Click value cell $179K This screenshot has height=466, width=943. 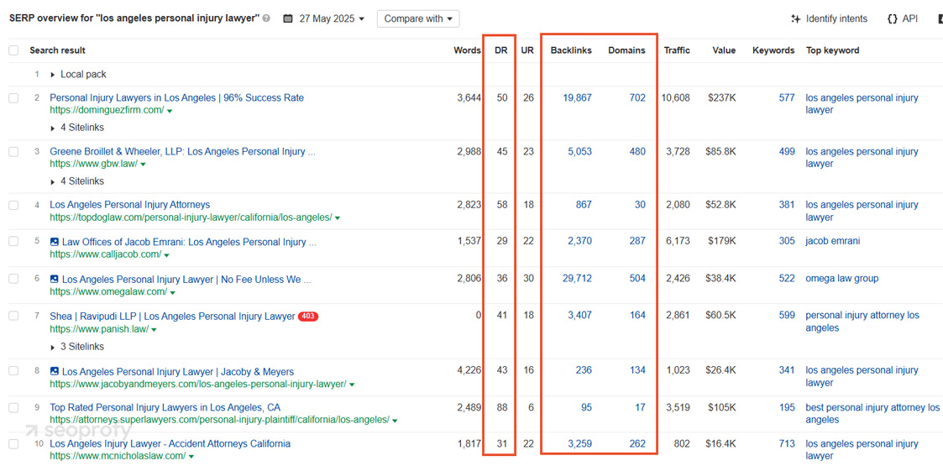721,242
